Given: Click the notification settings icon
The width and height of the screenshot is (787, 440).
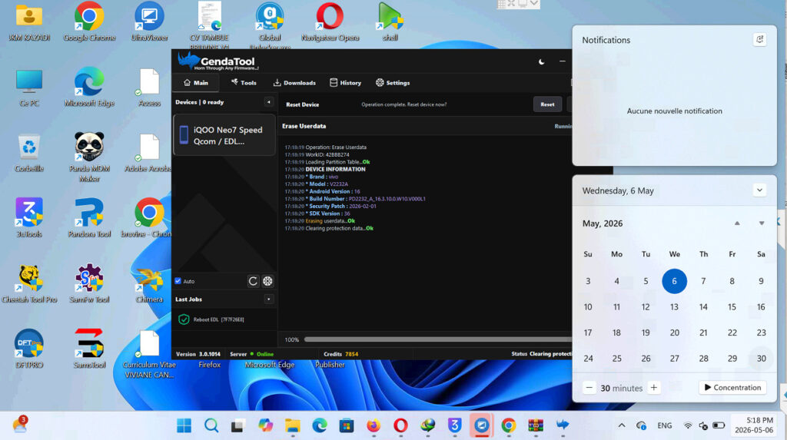Looking at the screenshot, I should (x=759, y=40).
